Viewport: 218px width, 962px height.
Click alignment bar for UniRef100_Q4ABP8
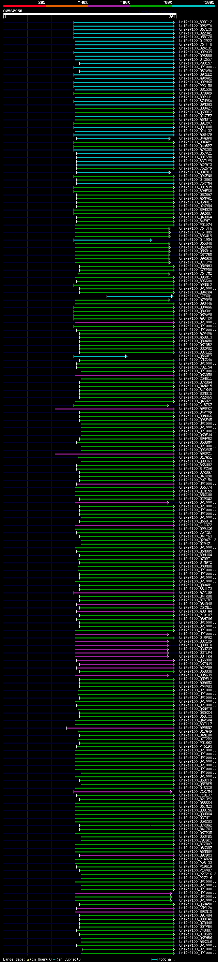pyautogui.click(x=123, y=139)
